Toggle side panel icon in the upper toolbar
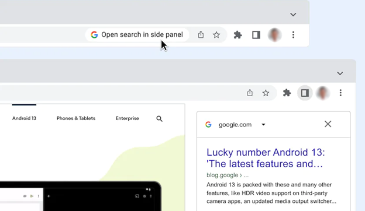 (256, 35)
